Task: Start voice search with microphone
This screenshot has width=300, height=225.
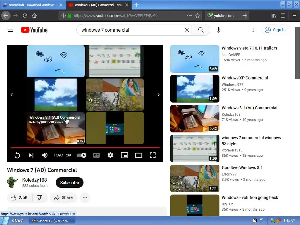Action: (x=219, y=30)
